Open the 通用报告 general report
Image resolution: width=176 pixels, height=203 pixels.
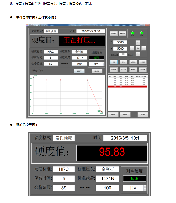[113, 114]
